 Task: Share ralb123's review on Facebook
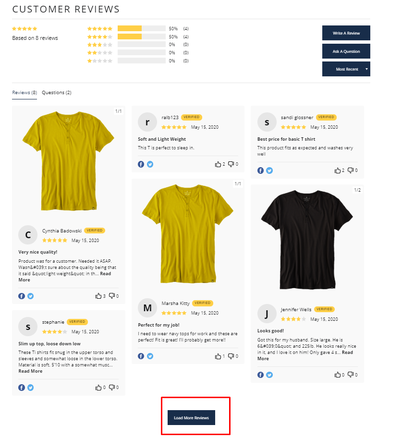(x=141, y=164)
